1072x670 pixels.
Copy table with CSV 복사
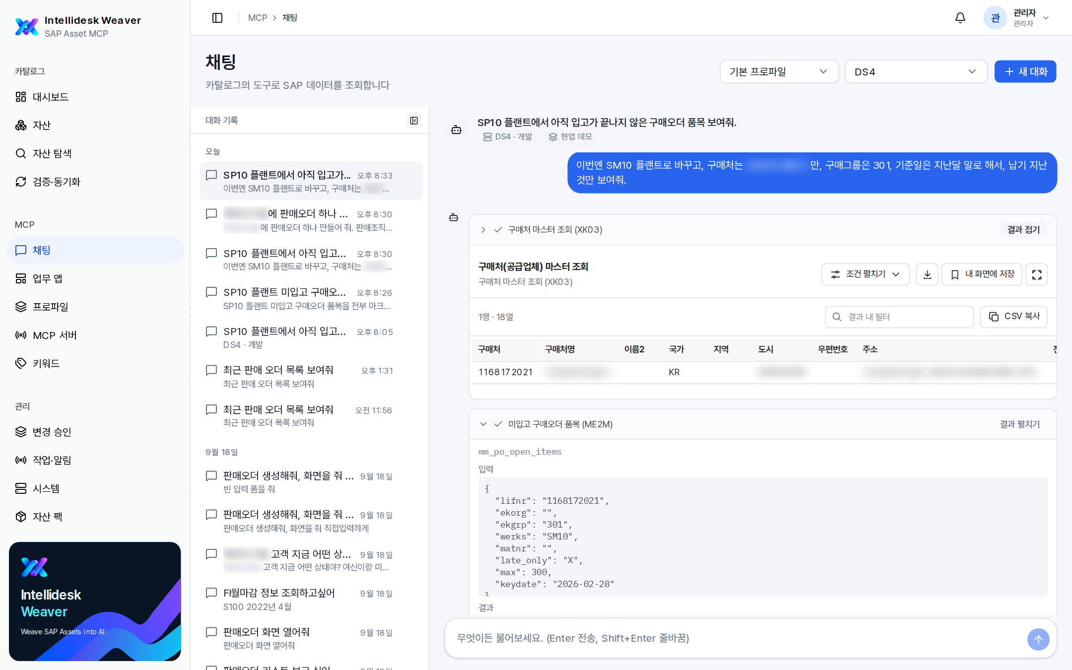pyautogui.click(x=1014, y=317)
